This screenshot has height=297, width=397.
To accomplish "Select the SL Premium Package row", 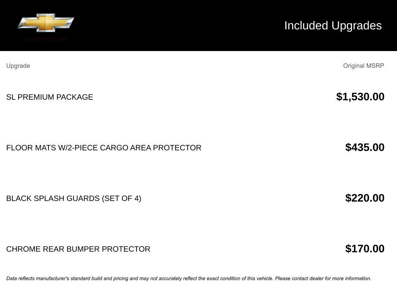I will pos(195,97).
